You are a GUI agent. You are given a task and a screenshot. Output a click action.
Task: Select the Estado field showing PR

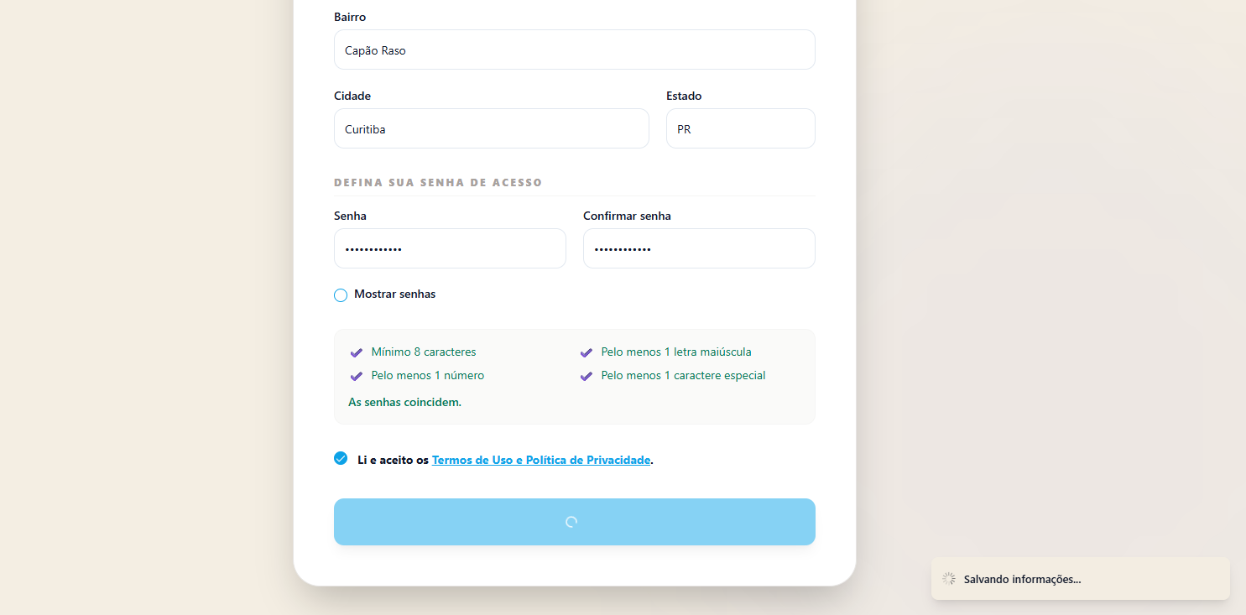pos(740,129)
